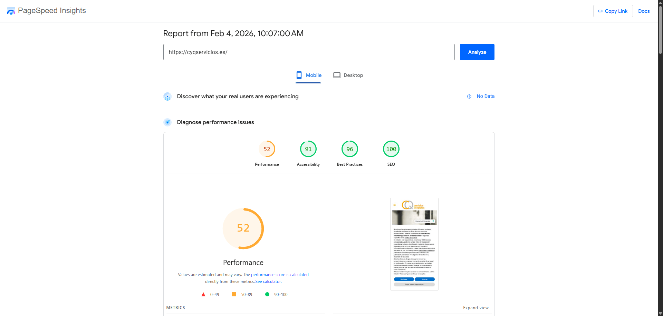This screenshot has height=316, width=663.
Task: Select the Mobile tab
Action: [x=309, y=75]
